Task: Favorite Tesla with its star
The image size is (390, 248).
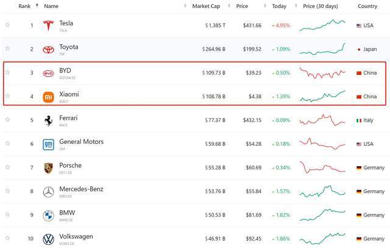Action: coord(8,24)
